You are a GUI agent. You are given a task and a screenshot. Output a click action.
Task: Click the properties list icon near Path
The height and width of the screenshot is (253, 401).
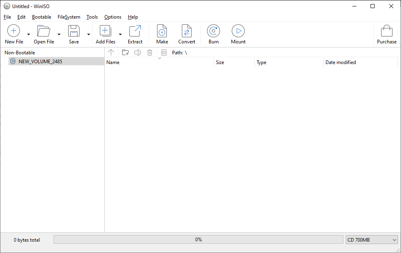click(164, 52)
